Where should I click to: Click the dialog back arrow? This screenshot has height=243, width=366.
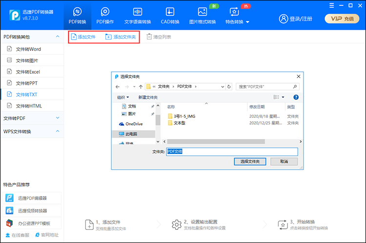[118, 87]
